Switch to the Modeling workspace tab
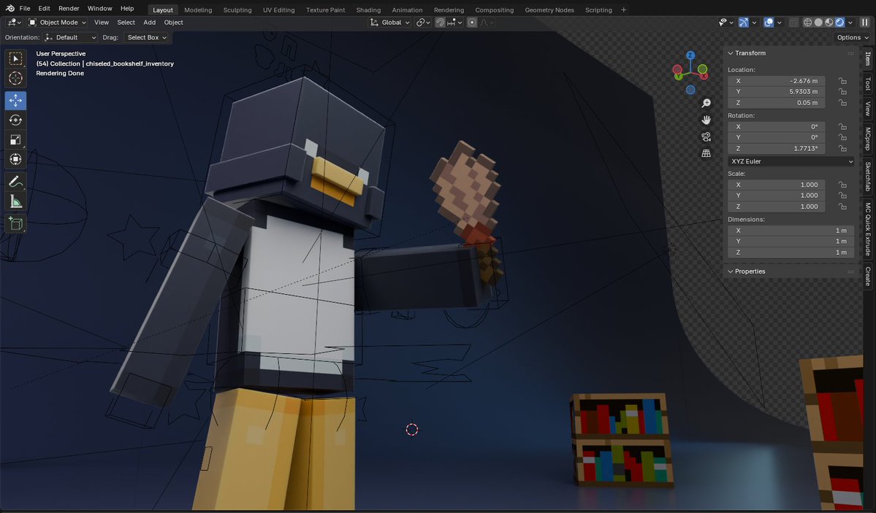Screen dimensions: 876x513 coord(198,10)
